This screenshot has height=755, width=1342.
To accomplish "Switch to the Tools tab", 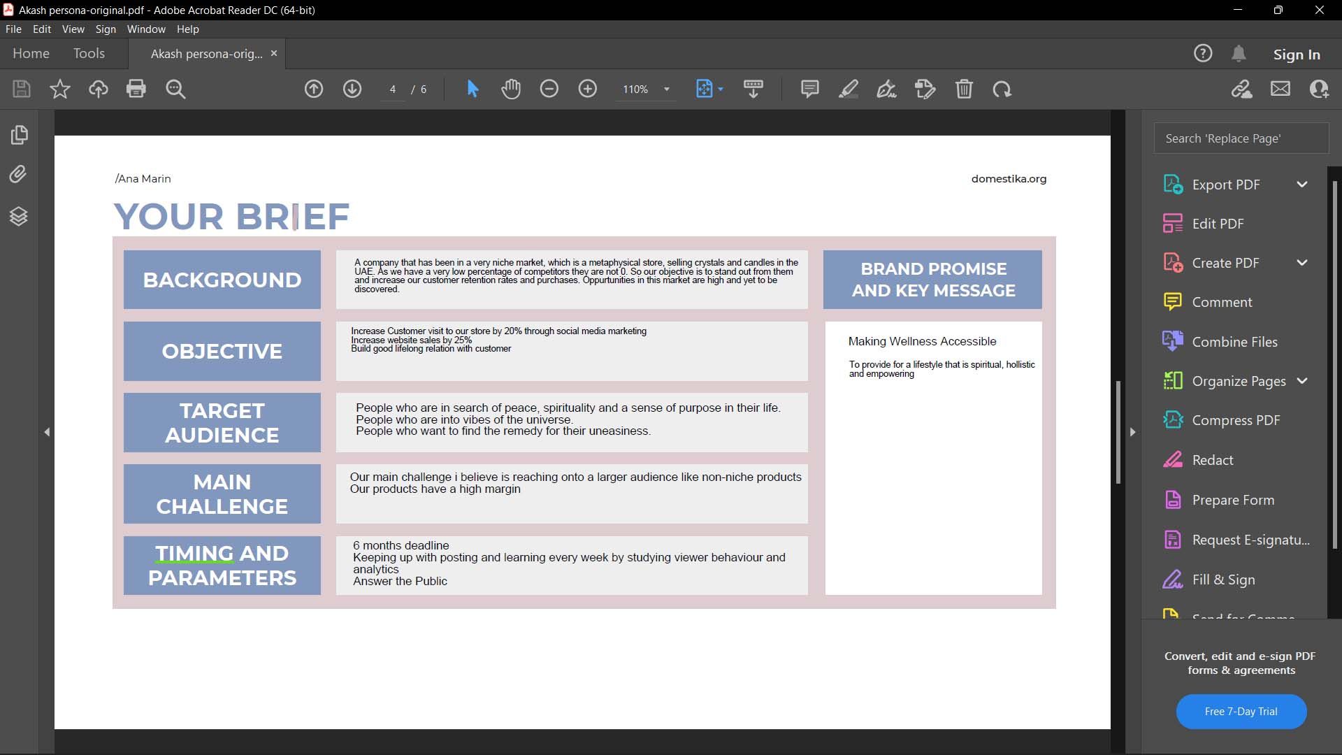I will pyautogui.click(x=89, y=54).
